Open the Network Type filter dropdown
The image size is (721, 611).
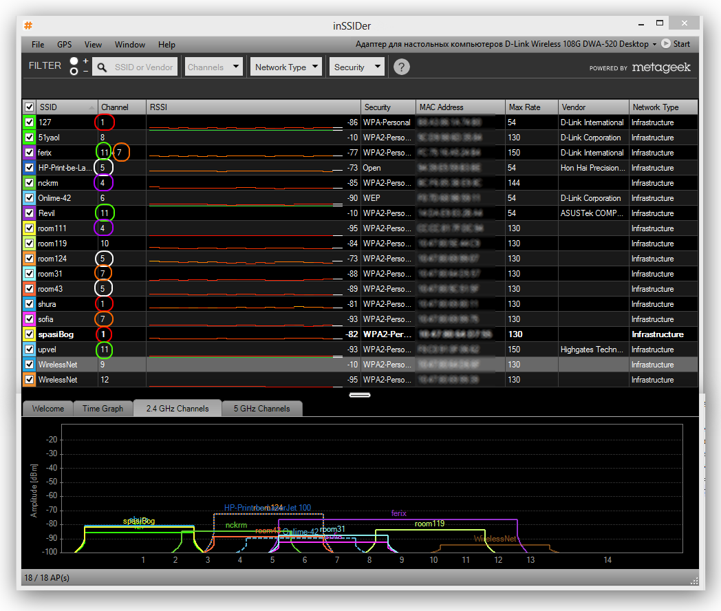pos(286,67)
